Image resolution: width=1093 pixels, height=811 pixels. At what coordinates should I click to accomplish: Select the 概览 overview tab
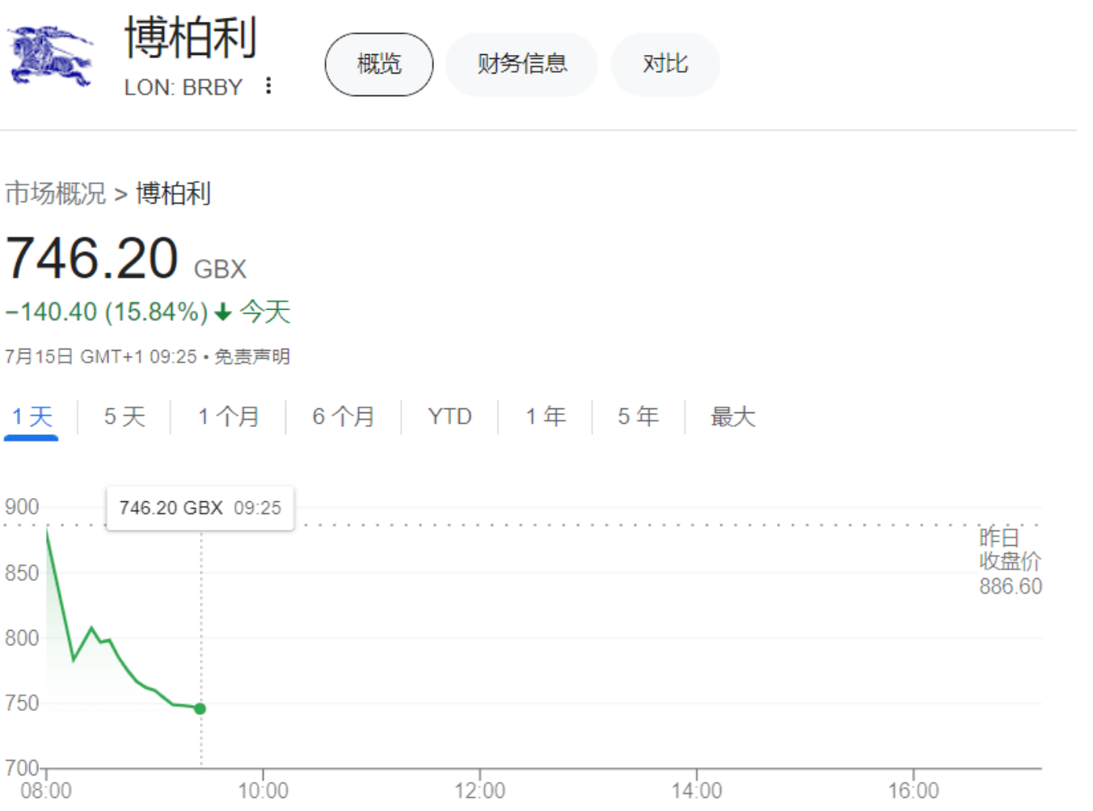tap(378, 64)
